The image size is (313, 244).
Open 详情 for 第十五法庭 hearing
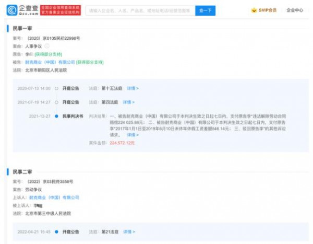point(133,88)
